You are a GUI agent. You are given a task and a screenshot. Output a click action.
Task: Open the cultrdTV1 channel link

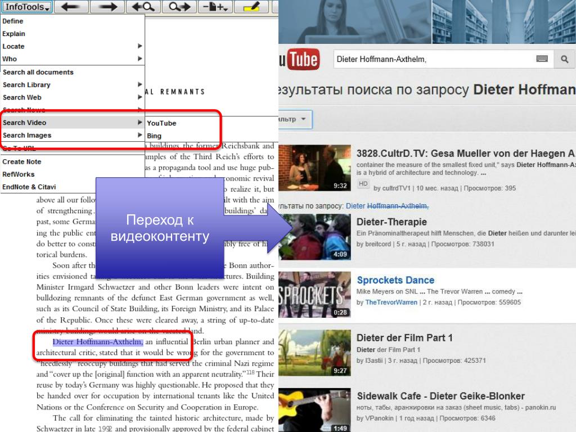[x=396, y=188]
